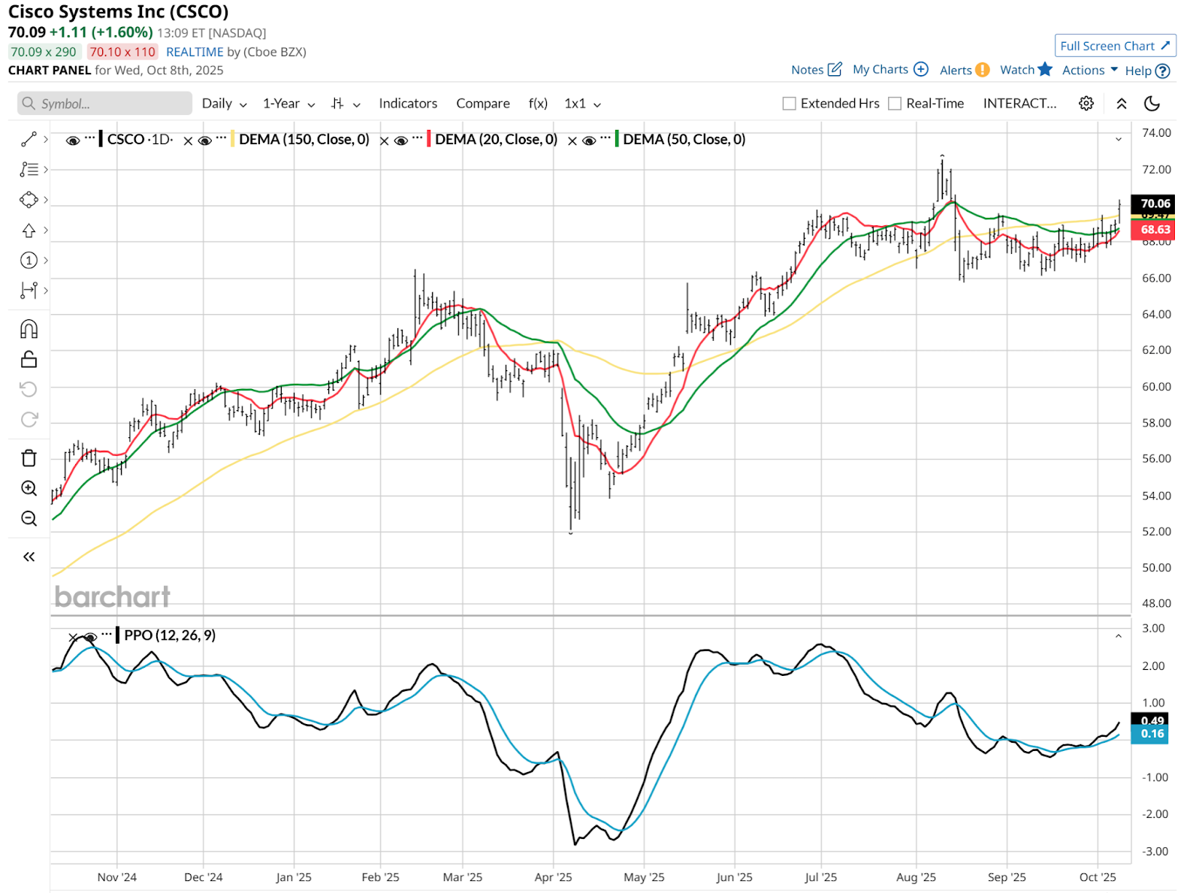Open chart settings gear icon

1086,104
